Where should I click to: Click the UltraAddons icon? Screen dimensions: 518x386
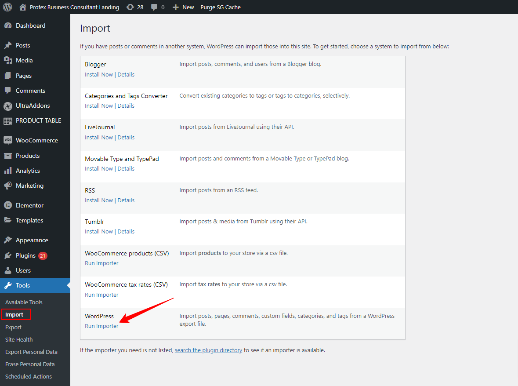[8, 106]
